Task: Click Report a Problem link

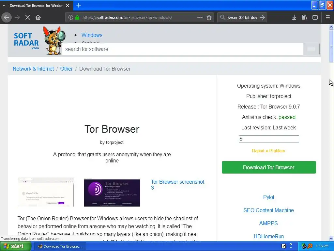Action: click(268, 151)
